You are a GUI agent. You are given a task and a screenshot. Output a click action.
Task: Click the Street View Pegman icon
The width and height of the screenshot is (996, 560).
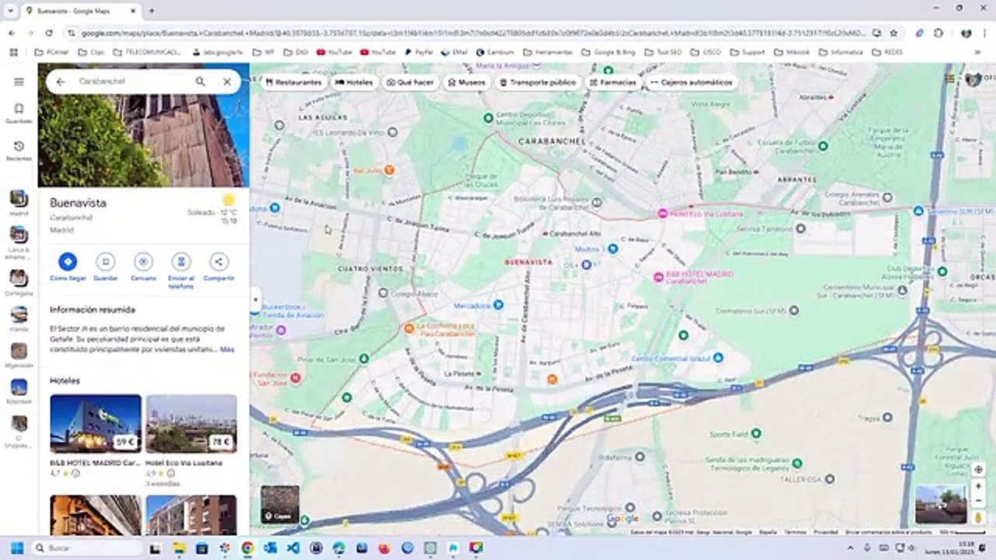978,516
